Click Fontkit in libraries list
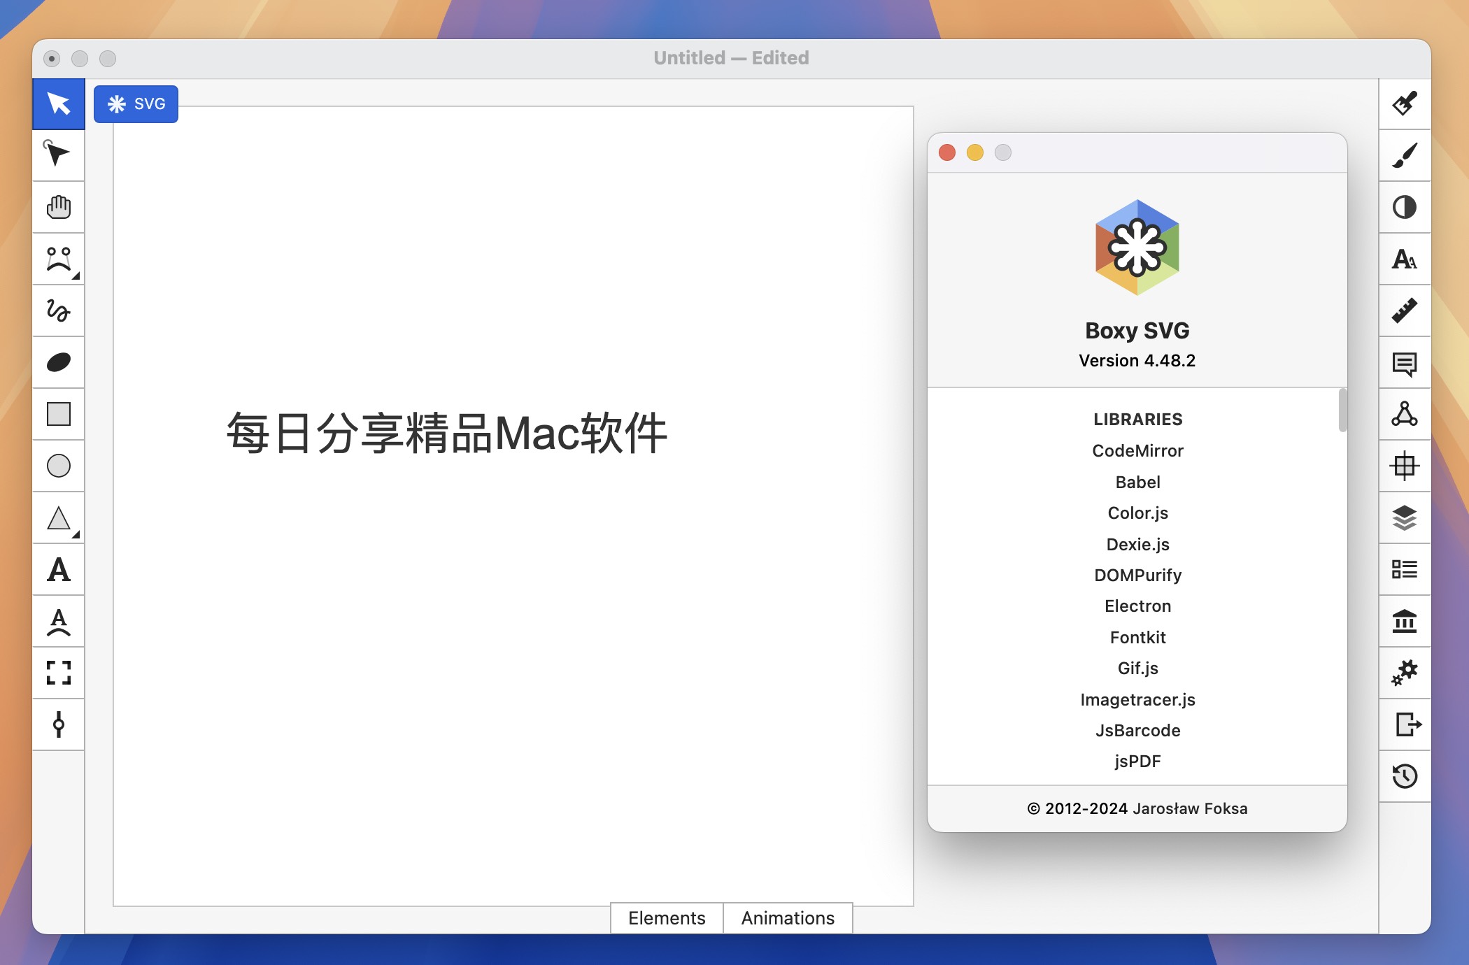Image resolution: width=1469 pixels, height=965 pixels. [1137, 638]
